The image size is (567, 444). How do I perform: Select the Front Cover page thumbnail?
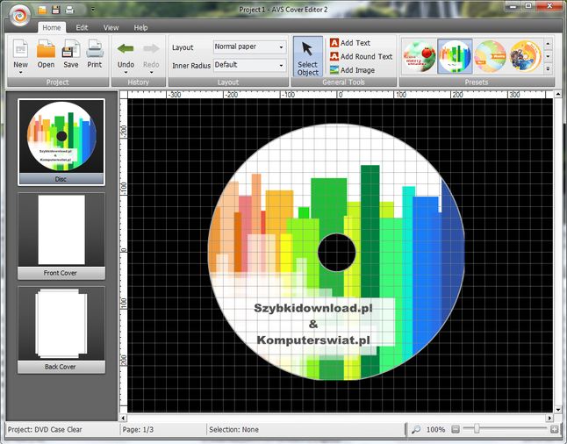coord(61,236)
